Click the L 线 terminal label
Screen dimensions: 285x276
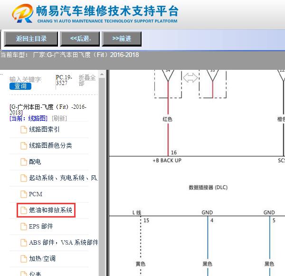tap(137, 212)
